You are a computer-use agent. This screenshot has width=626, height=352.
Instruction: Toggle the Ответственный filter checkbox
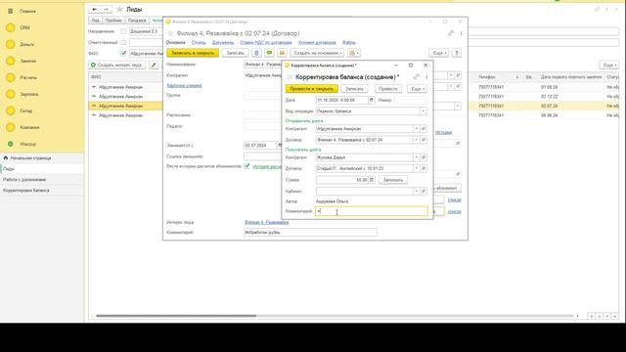pos(123,42)
